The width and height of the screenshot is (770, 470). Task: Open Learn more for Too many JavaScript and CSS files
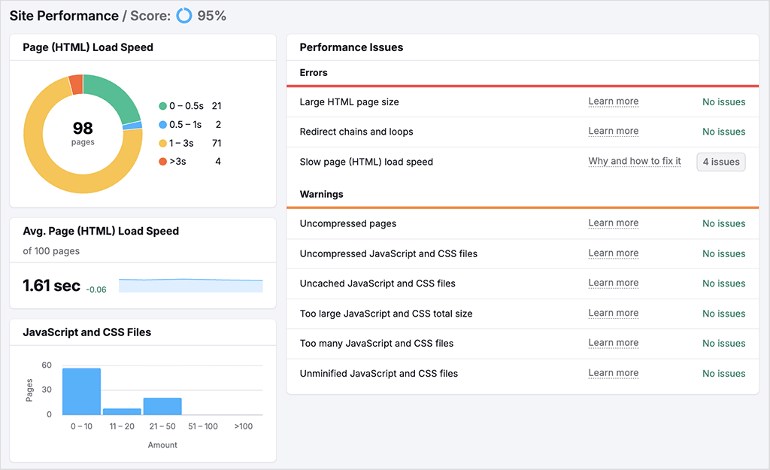coord(614,343)
